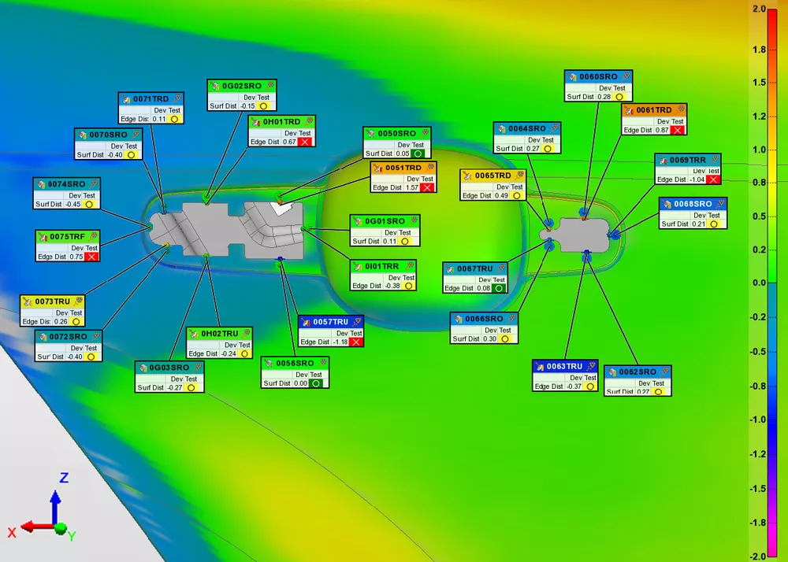The width and height of the screenshot is (788, 562).
Task: Click the -1.0 label on the color scale
Action: click(757, 420)
